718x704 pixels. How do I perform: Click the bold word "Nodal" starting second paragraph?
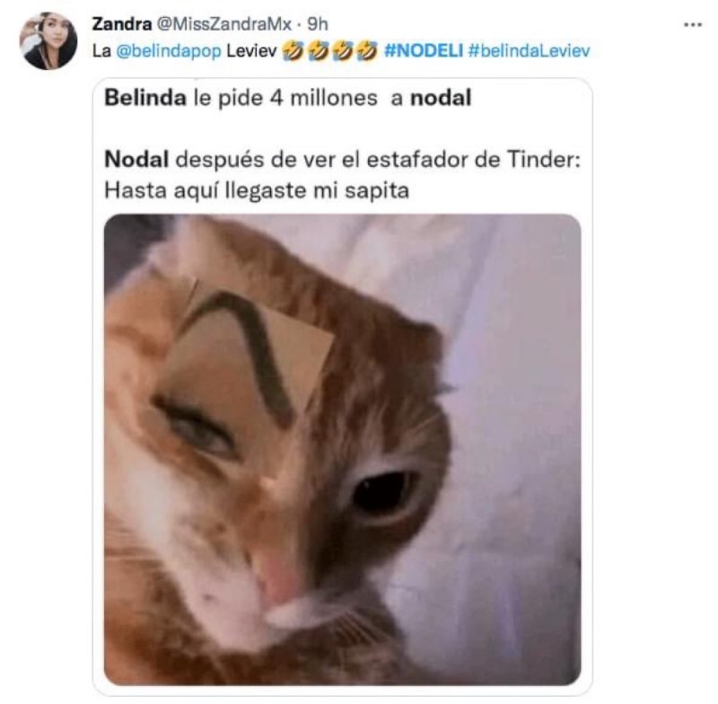(x=136, y=160)
